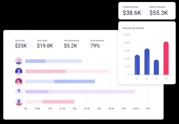Screen dimensions: 179x124
Task: Click the $5.2K Goal Remaining value
Action: 71,46
